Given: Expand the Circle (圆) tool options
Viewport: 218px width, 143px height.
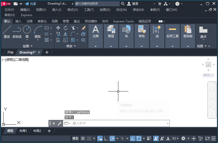Looking at the screenshot, I should pyautogui.click(x=27, y=40).
